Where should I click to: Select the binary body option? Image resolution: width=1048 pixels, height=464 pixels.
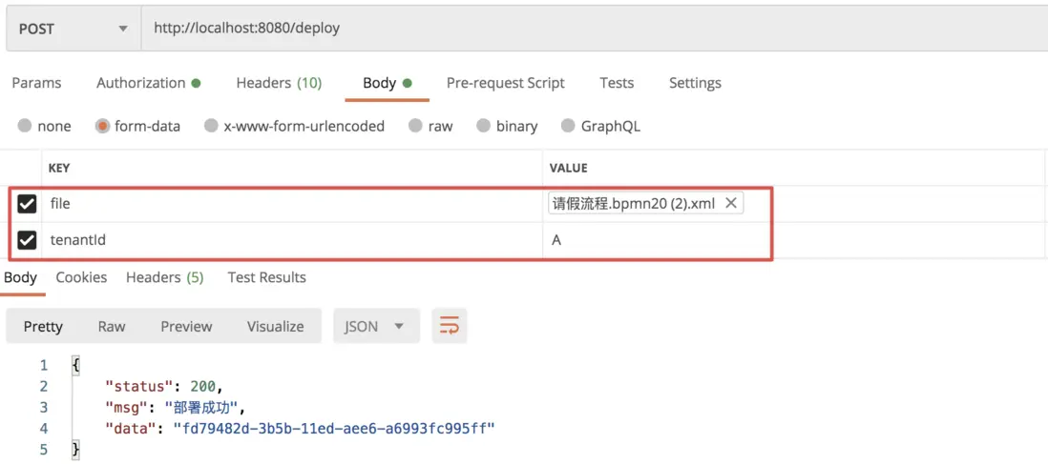(x=483, y=126)
